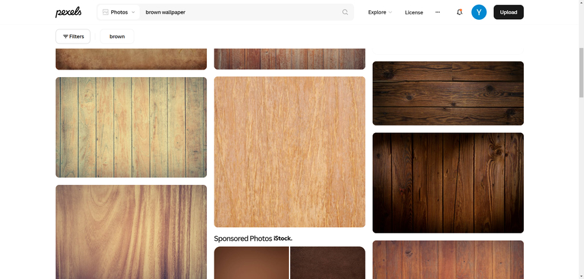Open the Filters panel

(x=73, y=36)
